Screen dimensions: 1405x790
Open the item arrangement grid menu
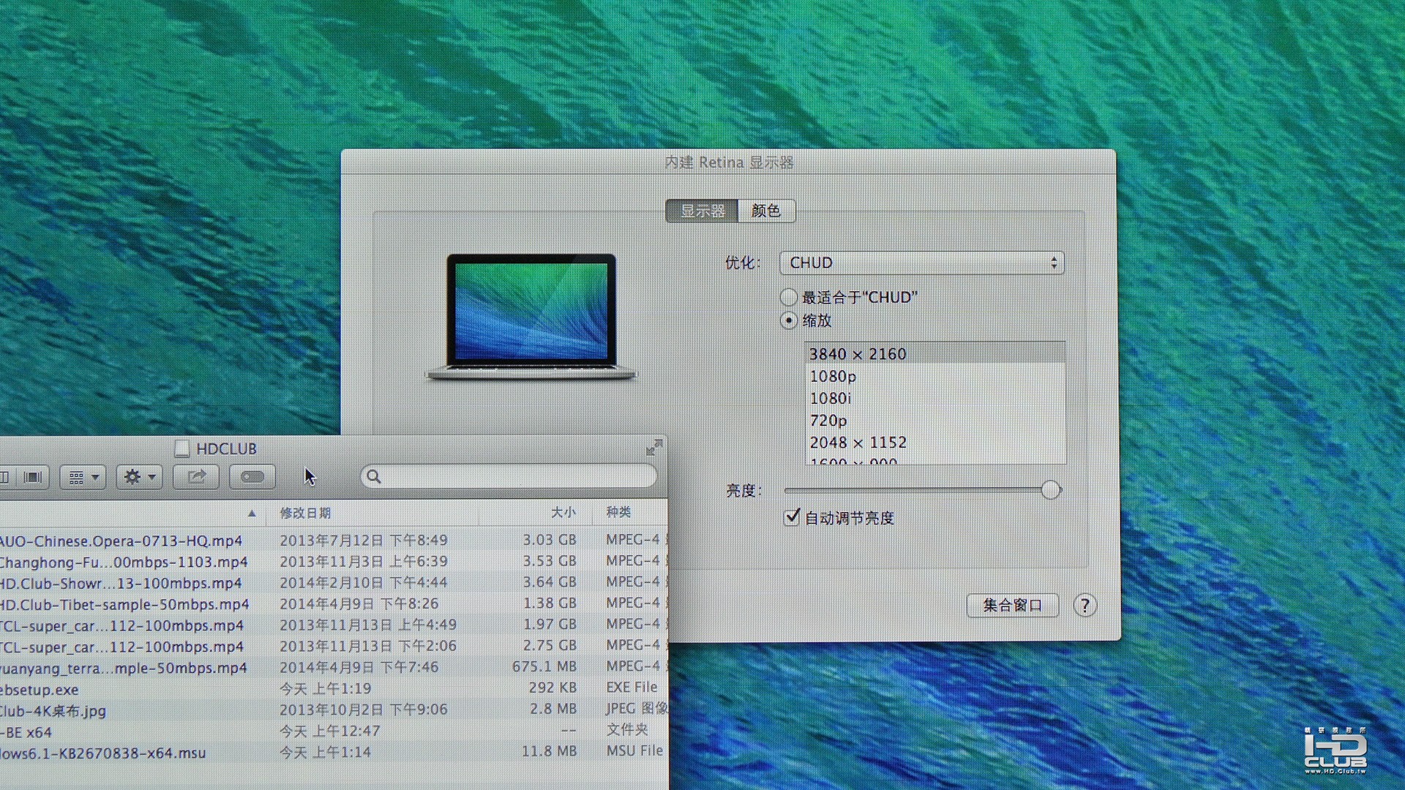point(83,477)
